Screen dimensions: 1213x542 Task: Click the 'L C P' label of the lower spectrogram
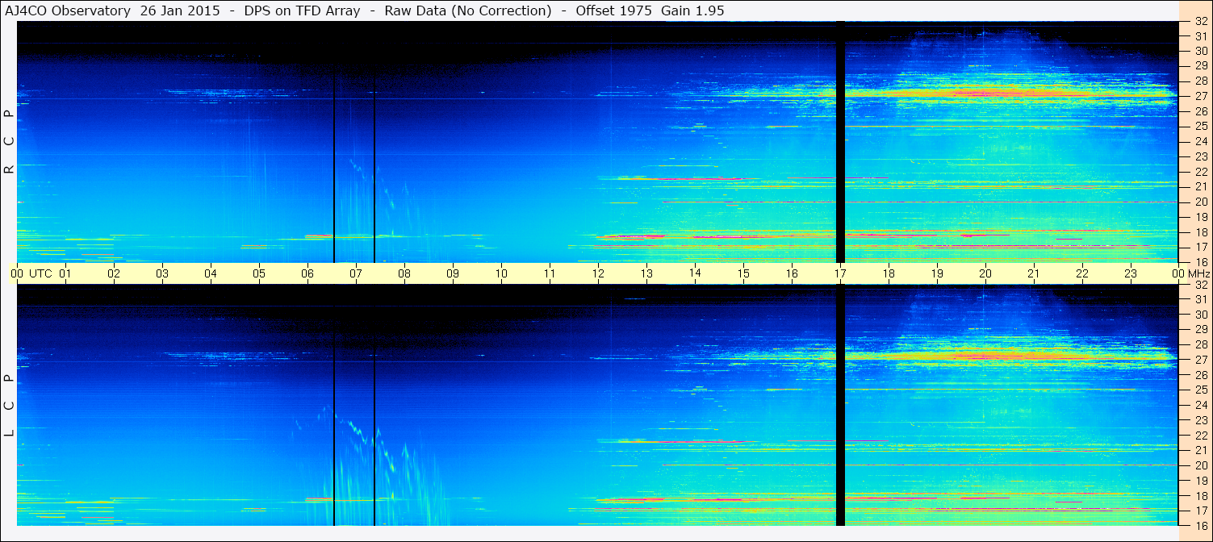9,406
